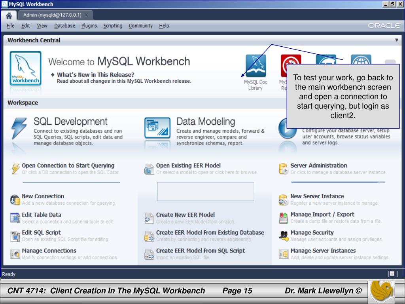Open Edit SQL Script link
Image resolution: width=405 pixels, height=304 pixels.
pos(41,232)
